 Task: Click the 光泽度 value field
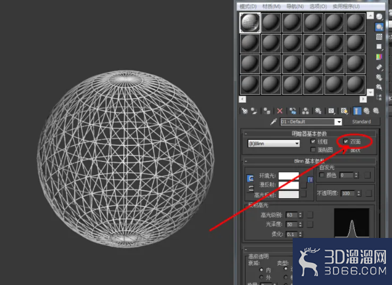pyautogui.click(x=291, y=225)
